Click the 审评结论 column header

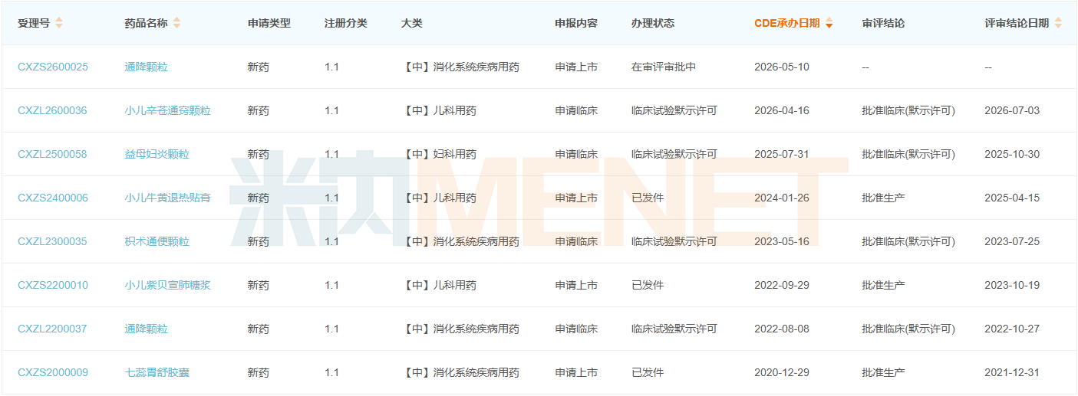tap(883, 23)
